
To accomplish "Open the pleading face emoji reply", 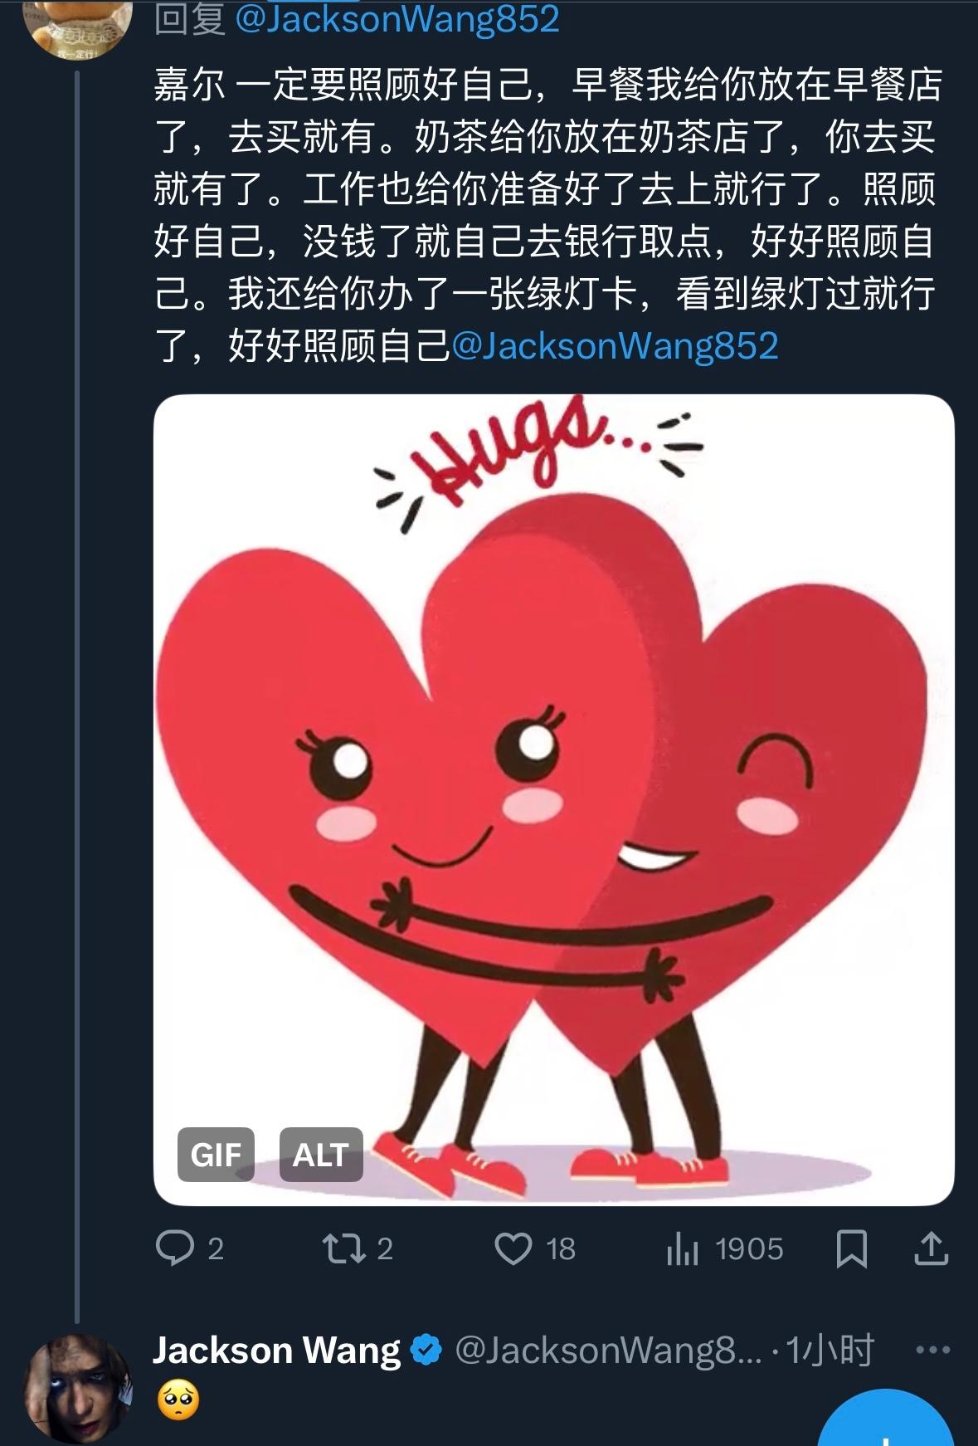I will tap(178, 1401).
